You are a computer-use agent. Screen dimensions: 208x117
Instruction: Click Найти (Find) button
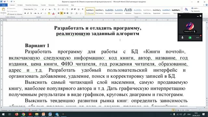[195, 8]
